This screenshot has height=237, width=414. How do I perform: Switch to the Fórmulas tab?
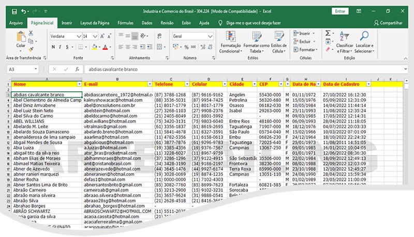[x=125, y=23]
